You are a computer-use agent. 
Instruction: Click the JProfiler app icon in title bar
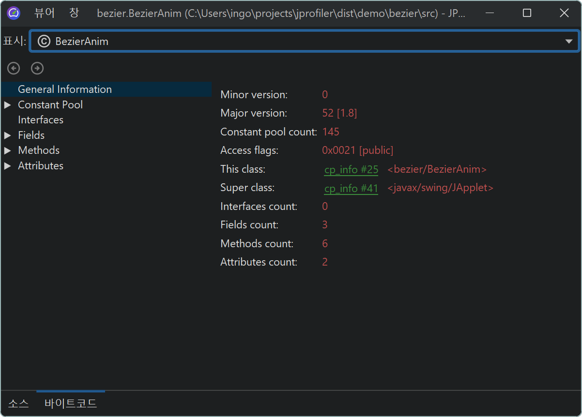click(14, 13)
